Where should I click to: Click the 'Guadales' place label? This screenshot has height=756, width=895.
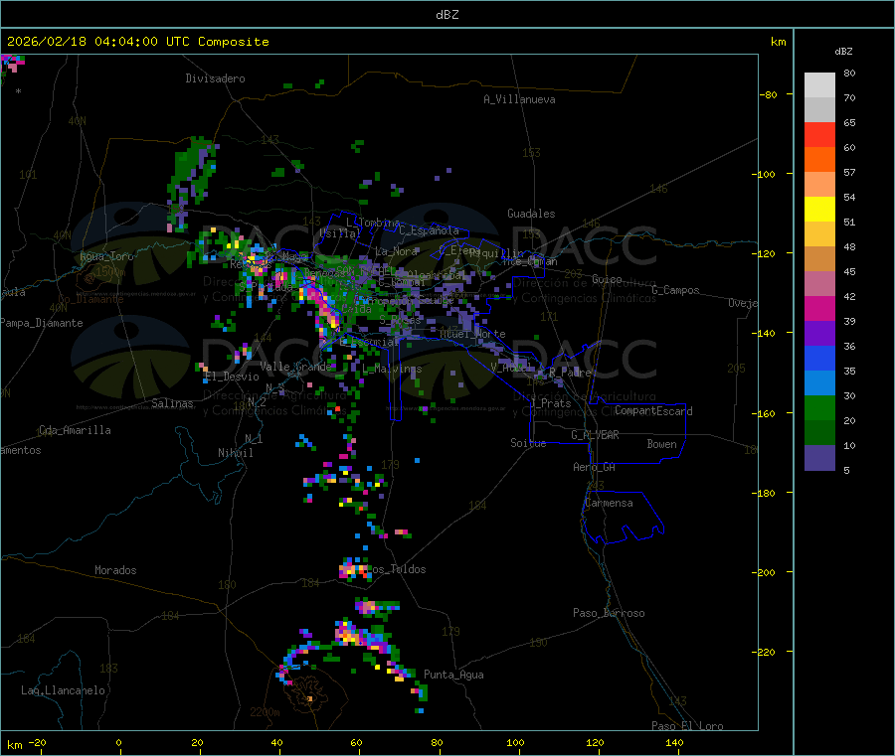(531, 214)
